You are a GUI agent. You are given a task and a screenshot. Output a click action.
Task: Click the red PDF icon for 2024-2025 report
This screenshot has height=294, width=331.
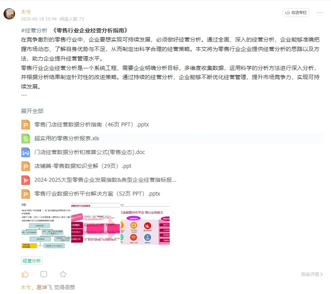(x=26, y=180)
